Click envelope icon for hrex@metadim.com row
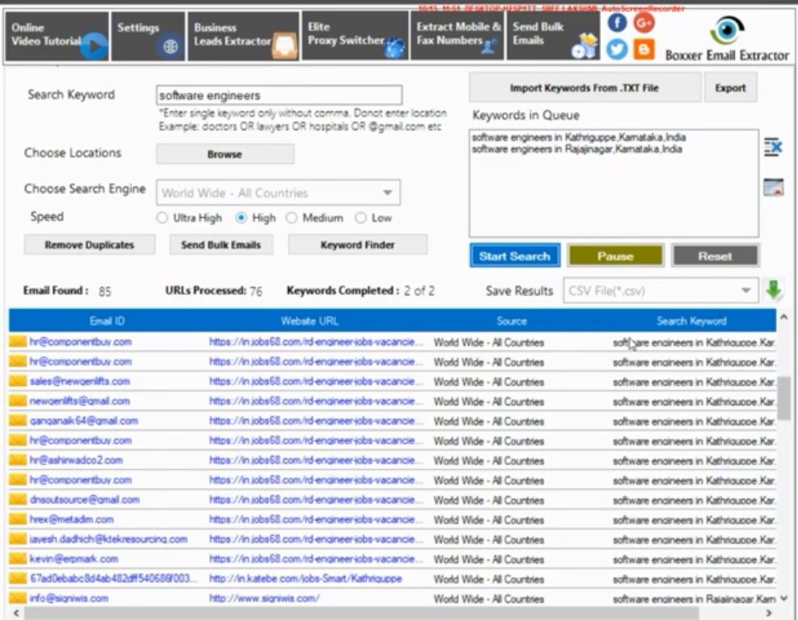Image resolution: width=798 pixels, height=620 pixels. coord(18,519)
